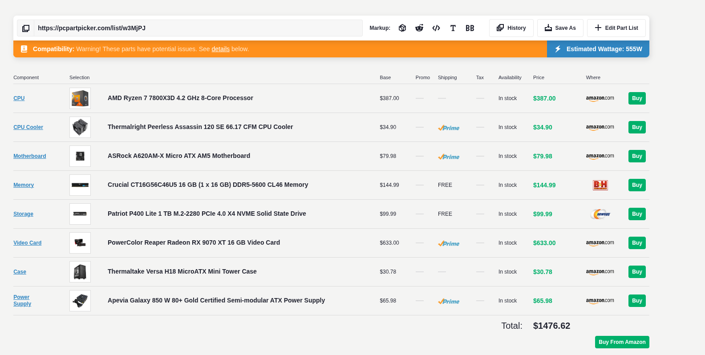Click the Prime badge for the Power Supply

(449, 301)
